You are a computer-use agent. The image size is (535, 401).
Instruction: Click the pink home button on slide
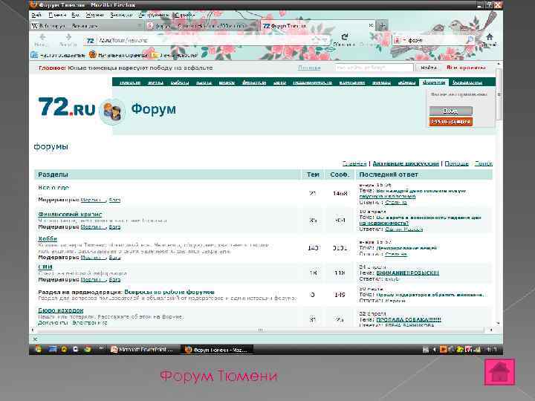[x=499, y=372]
